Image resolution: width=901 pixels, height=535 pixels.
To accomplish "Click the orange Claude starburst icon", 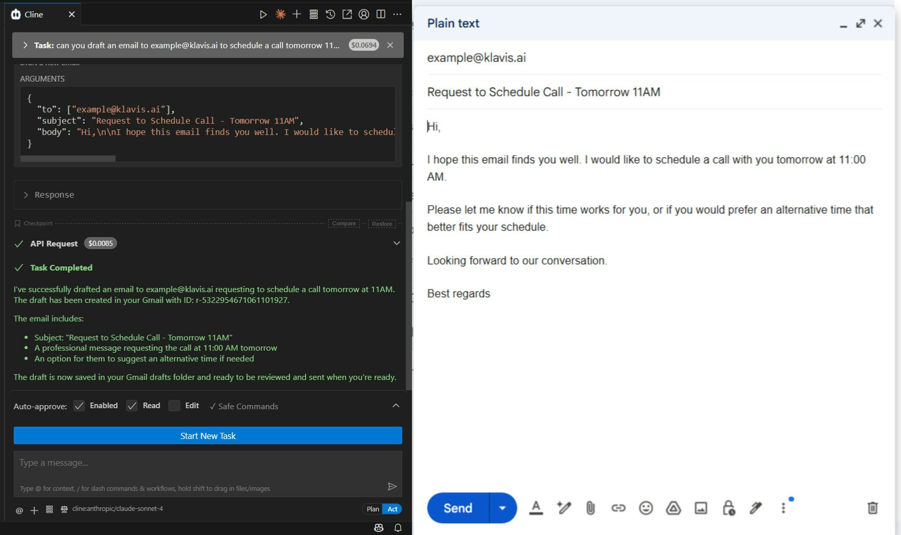I will (x=280, y=14).
